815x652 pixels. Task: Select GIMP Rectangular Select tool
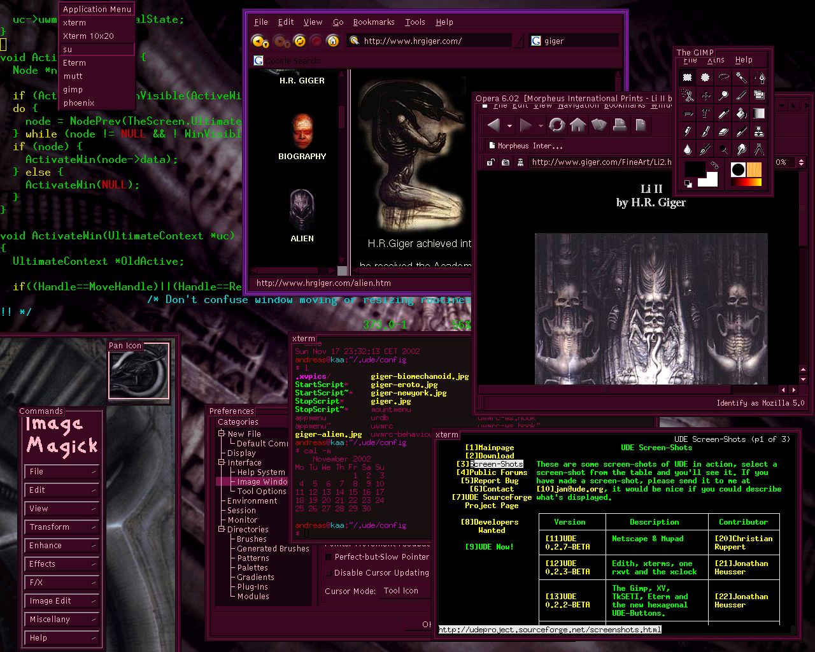pos(688,77)
